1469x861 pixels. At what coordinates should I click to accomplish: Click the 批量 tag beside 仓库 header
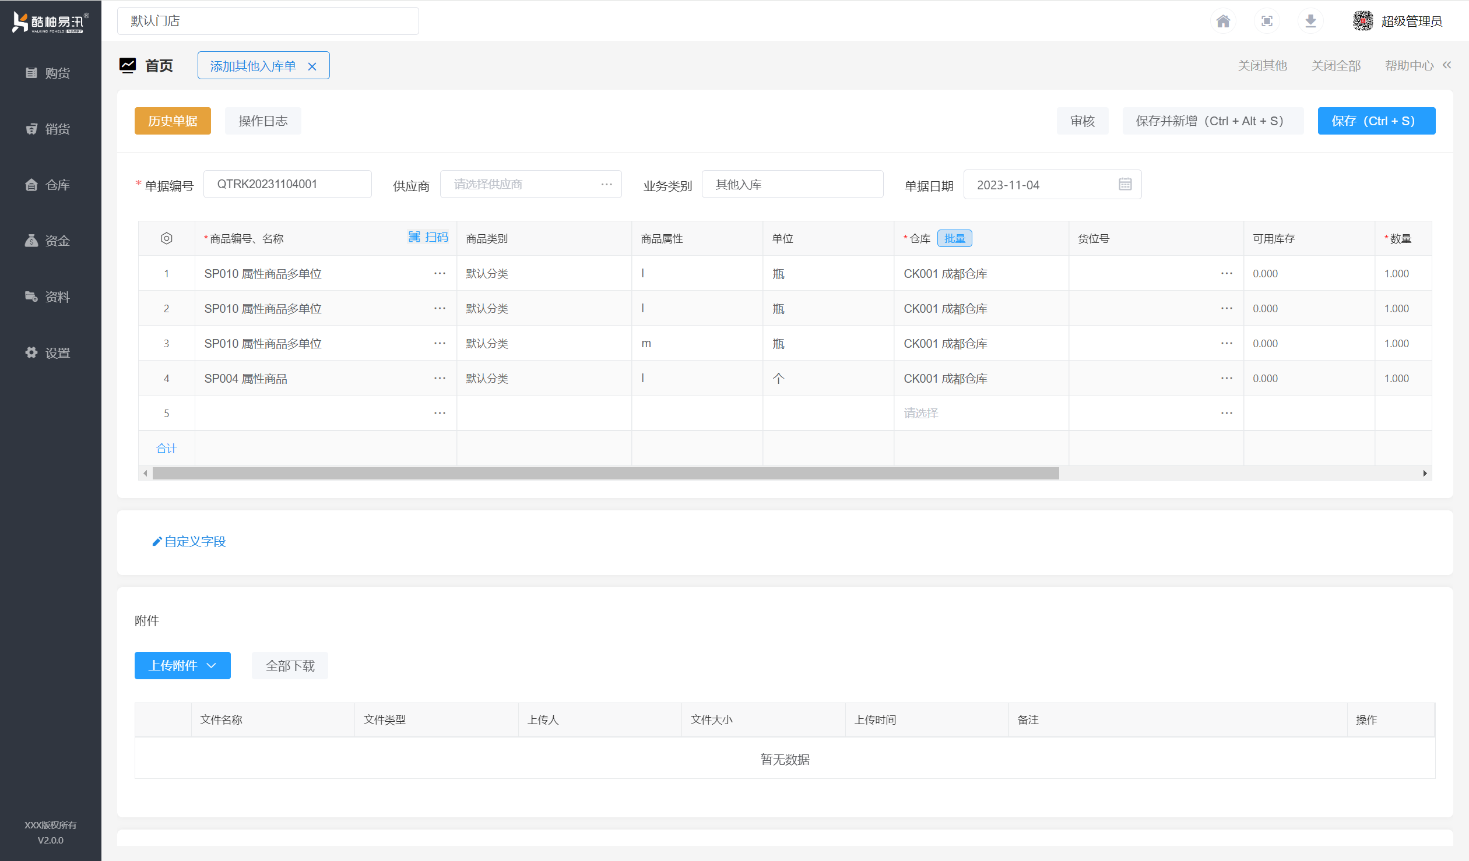pyautogui.click(x=954, y=238)
